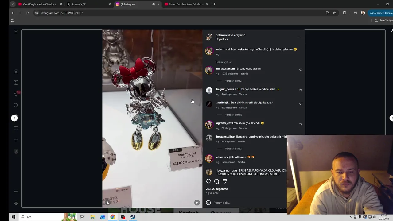
Task: Open profile avatar in Instagram sidebar
Action: [16, 152]
